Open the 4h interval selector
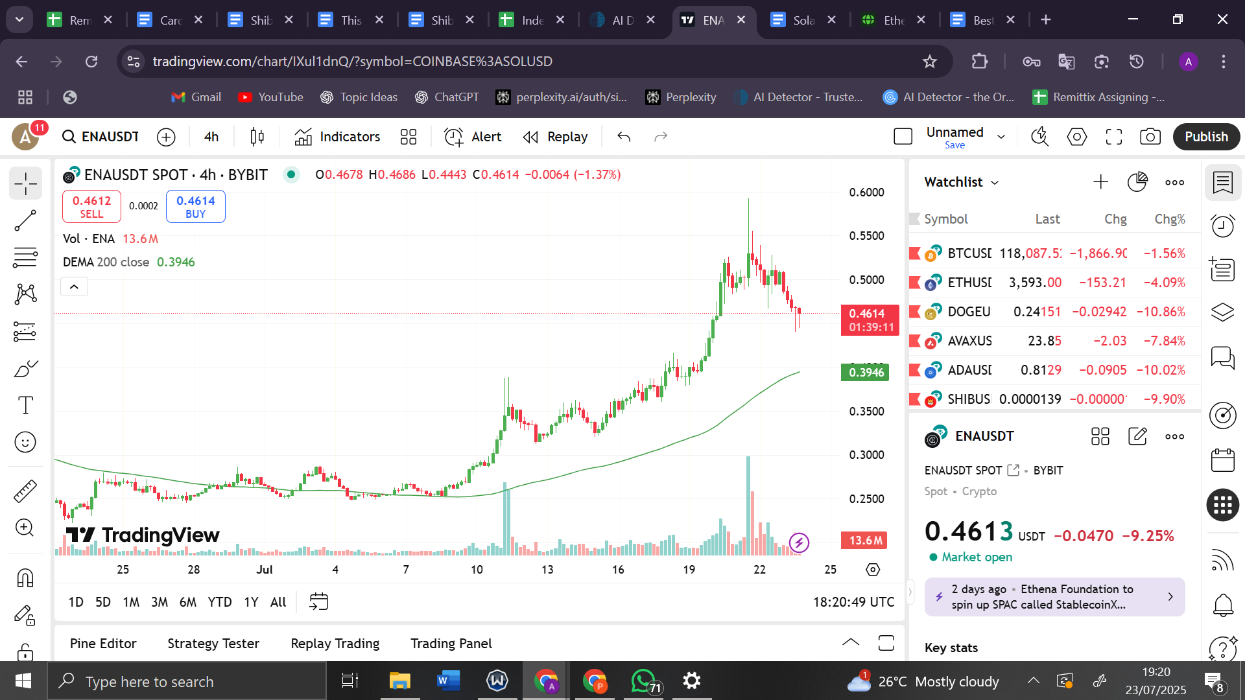This screenshot has height=700, width=1245. [211, 137]
